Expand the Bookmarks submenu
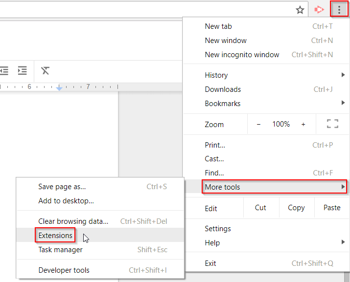This screenshot has width=350, height=282. (x=266, y=104)
